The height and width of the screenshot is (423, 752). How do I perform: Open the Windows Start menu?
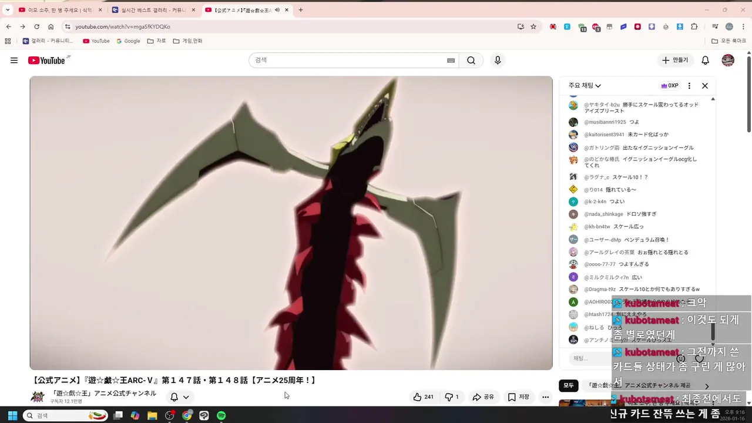click(x=12, y=415)
